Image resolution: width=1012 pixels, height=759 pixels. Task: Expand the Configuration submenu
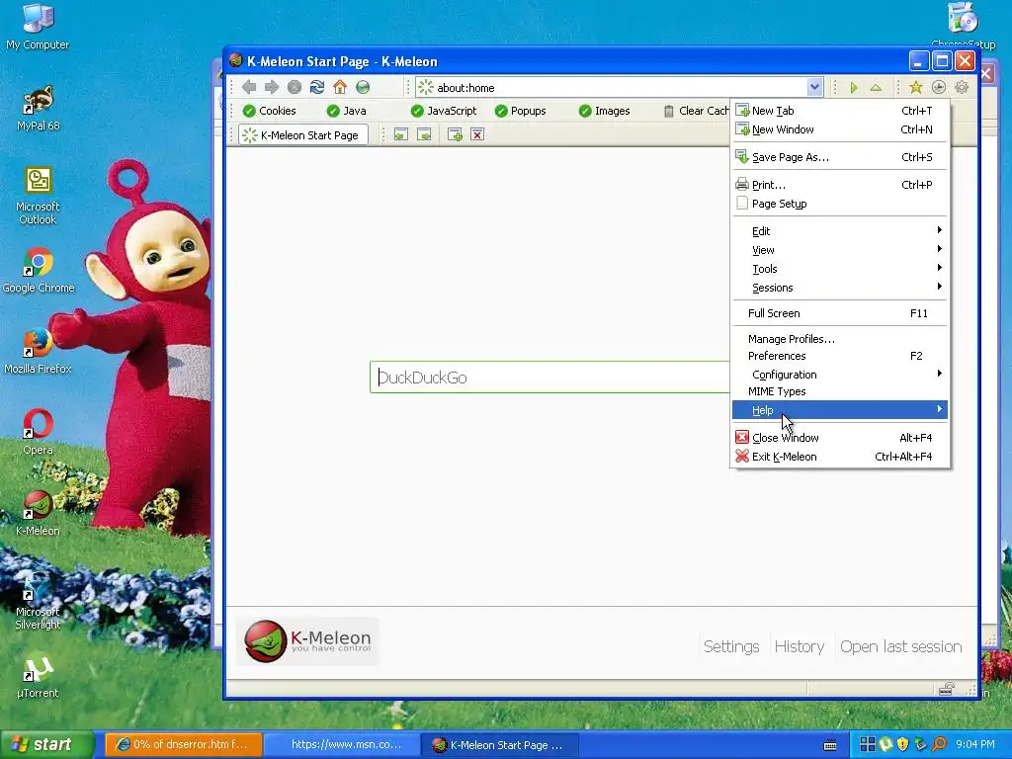840,375
